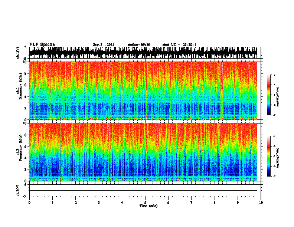Click time-axis tick label '8'
This screenshot has height=227, width=294.
click(215, 203)
